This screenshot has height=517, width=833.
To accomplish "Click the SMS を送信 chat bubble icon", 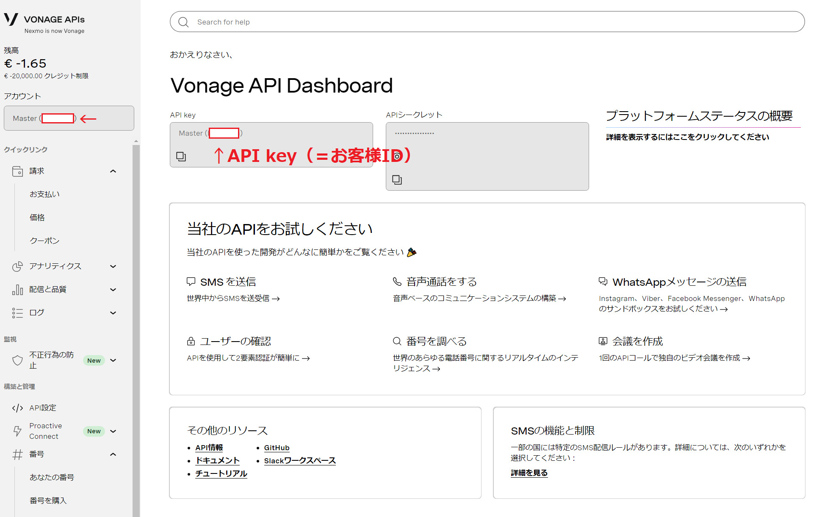I will click(x=191, y=282).
